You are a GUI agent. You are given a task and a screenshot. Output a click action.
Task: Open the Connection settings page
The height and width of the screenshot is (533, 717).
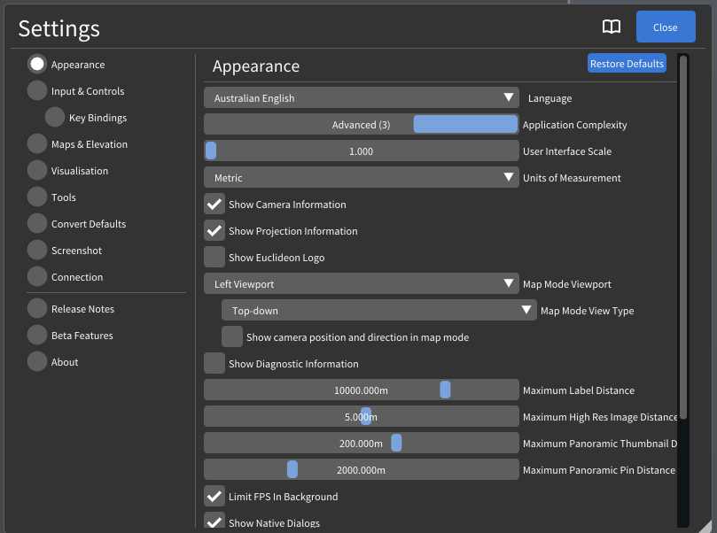point(66,276)
